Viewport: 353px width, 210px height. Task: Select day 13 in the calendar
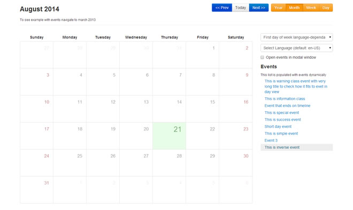coord(136,109)
